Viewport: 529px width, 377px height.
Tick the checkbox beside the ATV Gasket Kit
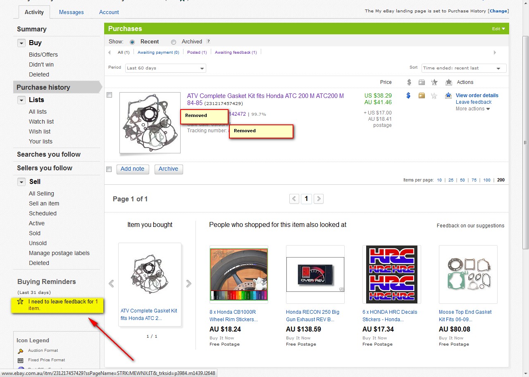(x=110, y=95)
